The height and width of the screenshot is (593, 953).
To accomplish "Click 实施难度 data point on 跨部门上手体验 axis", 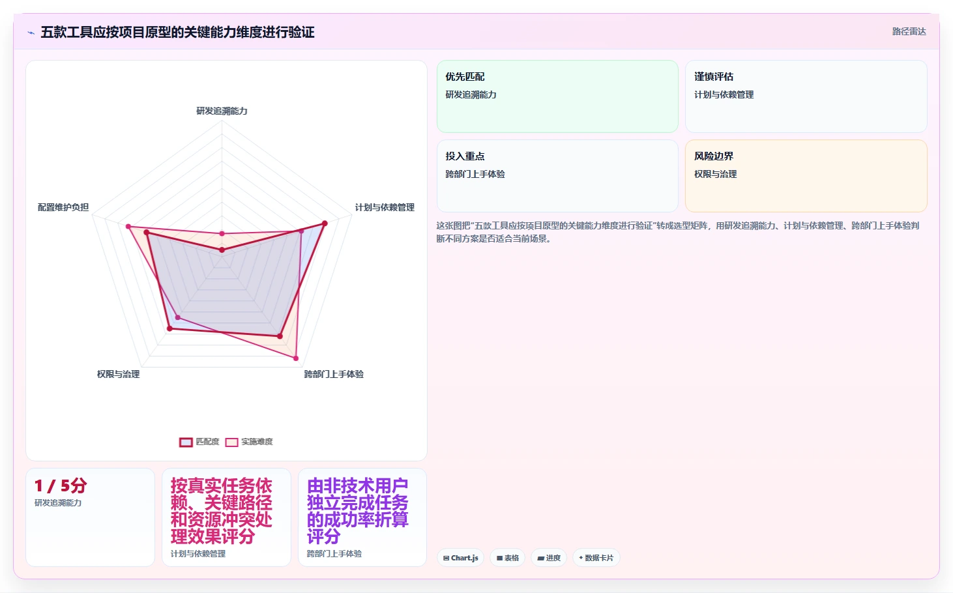I will (296, 358).
